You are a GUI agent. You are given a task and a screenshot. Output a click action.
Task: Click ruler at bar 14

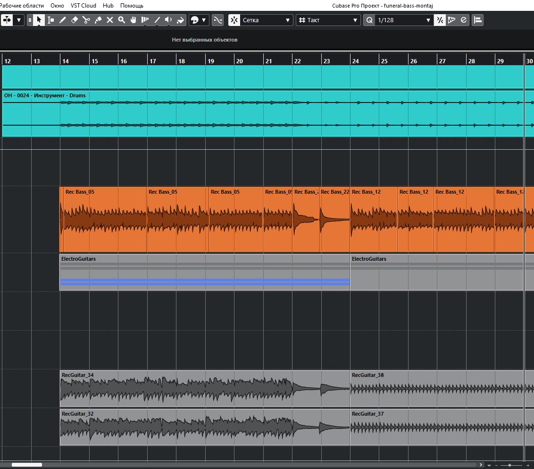pyautogui.click(x=66, y=61)
